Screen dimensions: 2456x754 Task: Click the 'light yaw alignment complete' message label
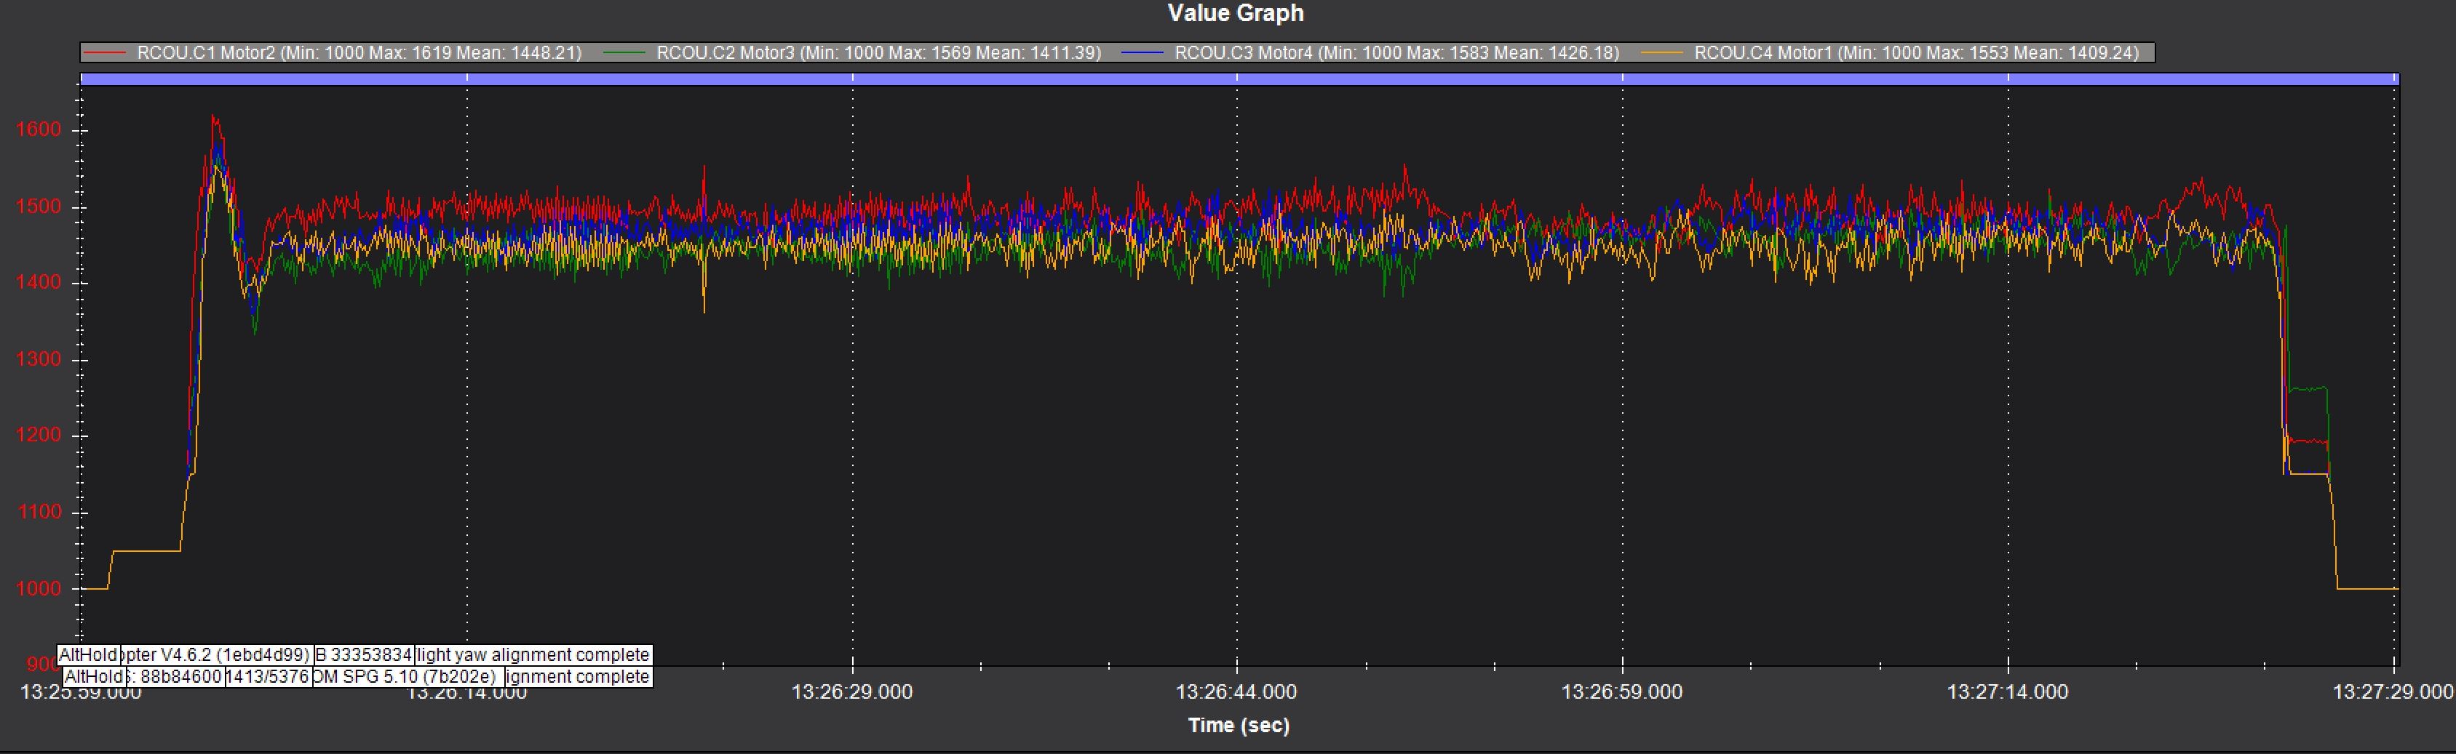533,655
